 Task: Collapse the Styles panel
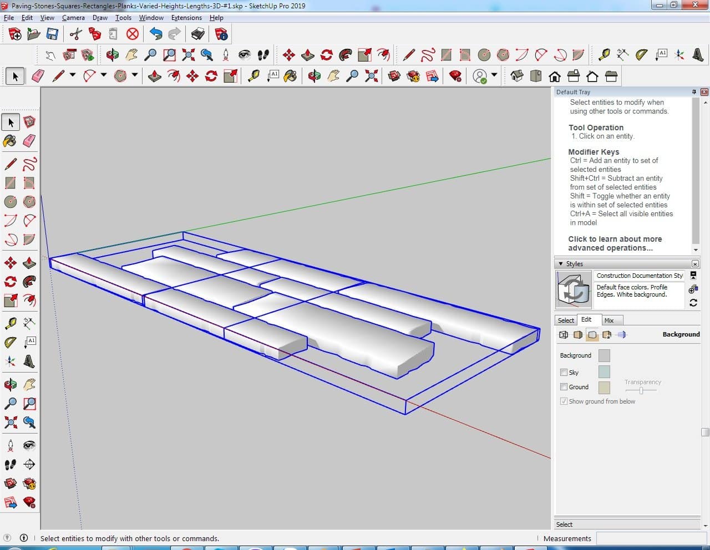[x=561, y=264]
